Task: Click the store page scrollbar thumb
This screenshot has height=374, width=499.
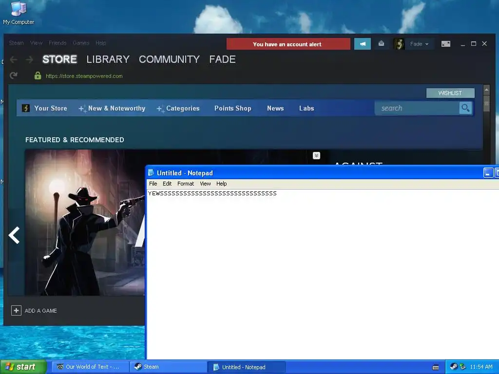Action: point(486,103)
